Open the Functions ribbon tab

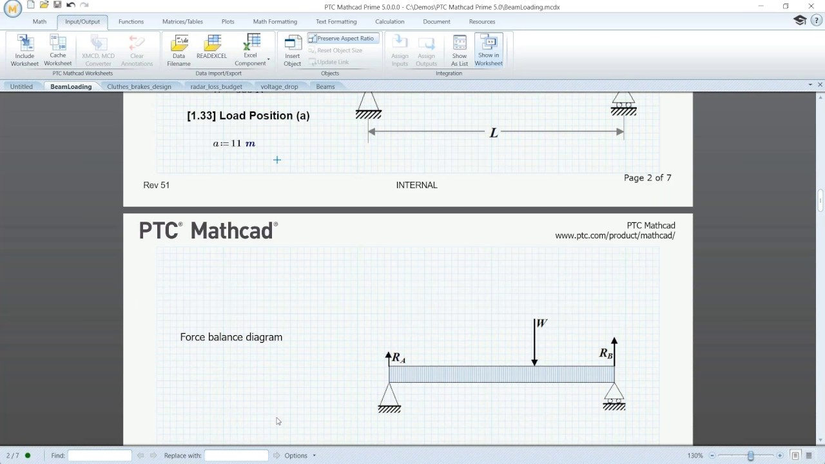pyautogui.click(x=131, y=21)
